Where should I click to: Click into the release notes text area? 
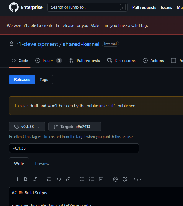pos(96,197)
